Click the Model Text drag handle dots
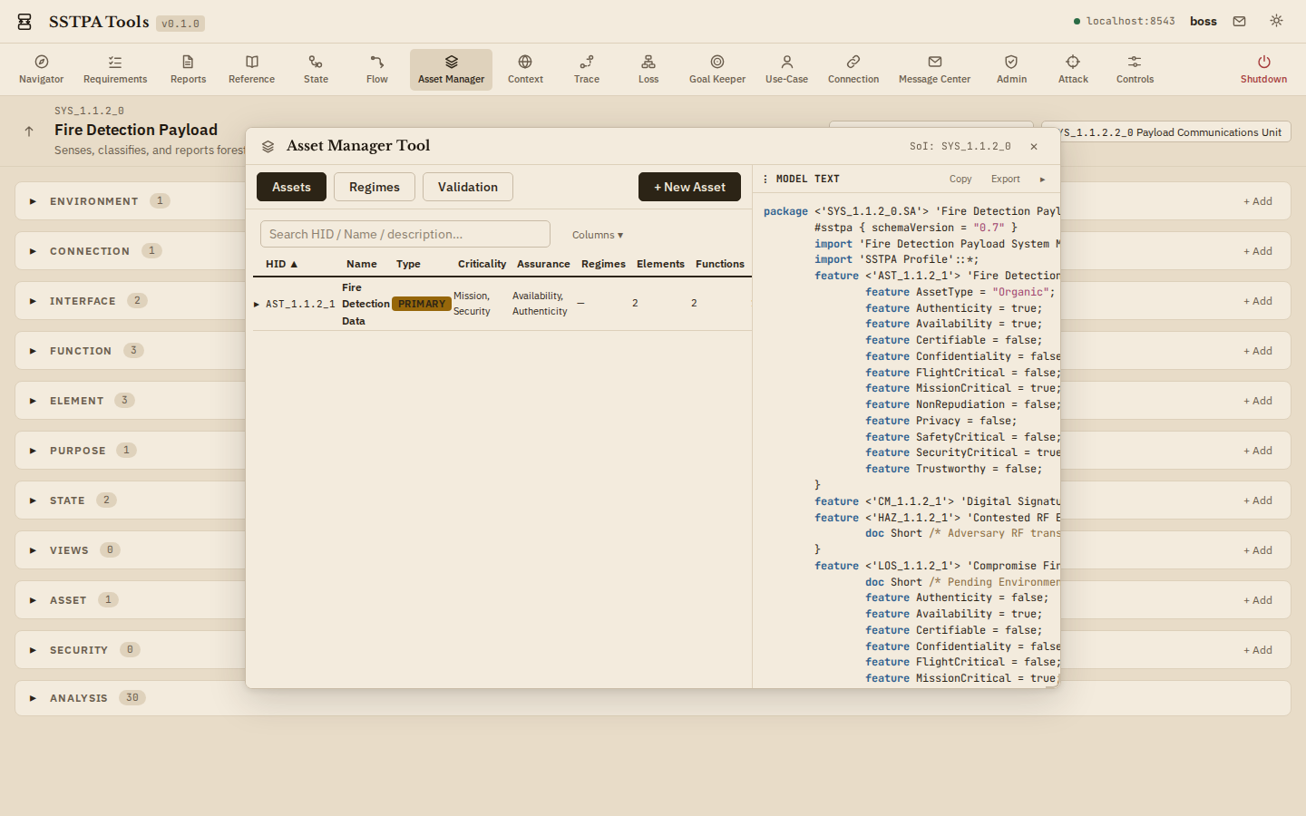The height and width of the screenshot is (816, 1306). [765, 179]
